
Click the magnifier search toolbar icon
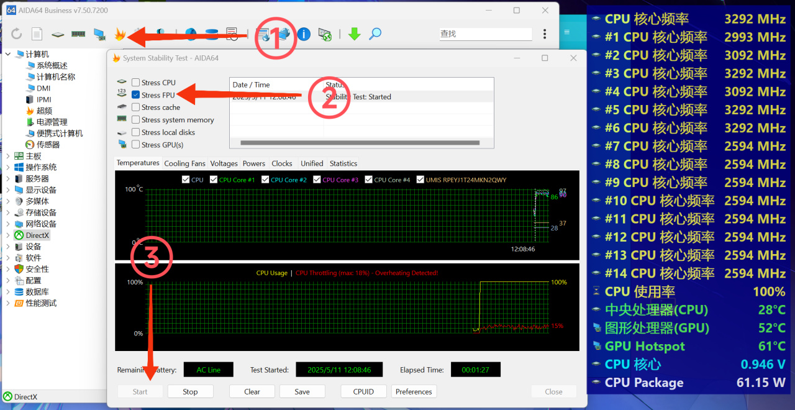tap(375, 34)
